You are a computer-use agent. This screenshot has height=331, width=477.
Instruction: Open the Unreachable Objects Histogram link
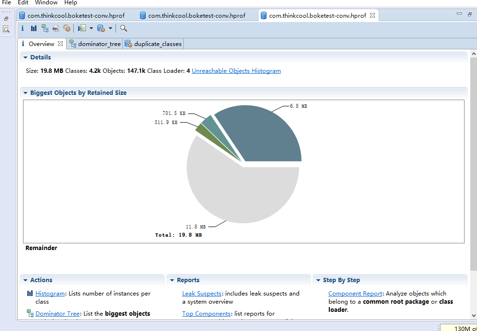point(236,71)
